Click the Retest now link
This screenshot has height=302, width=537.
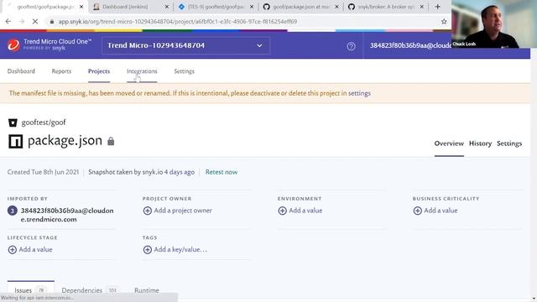pos(222,172)
